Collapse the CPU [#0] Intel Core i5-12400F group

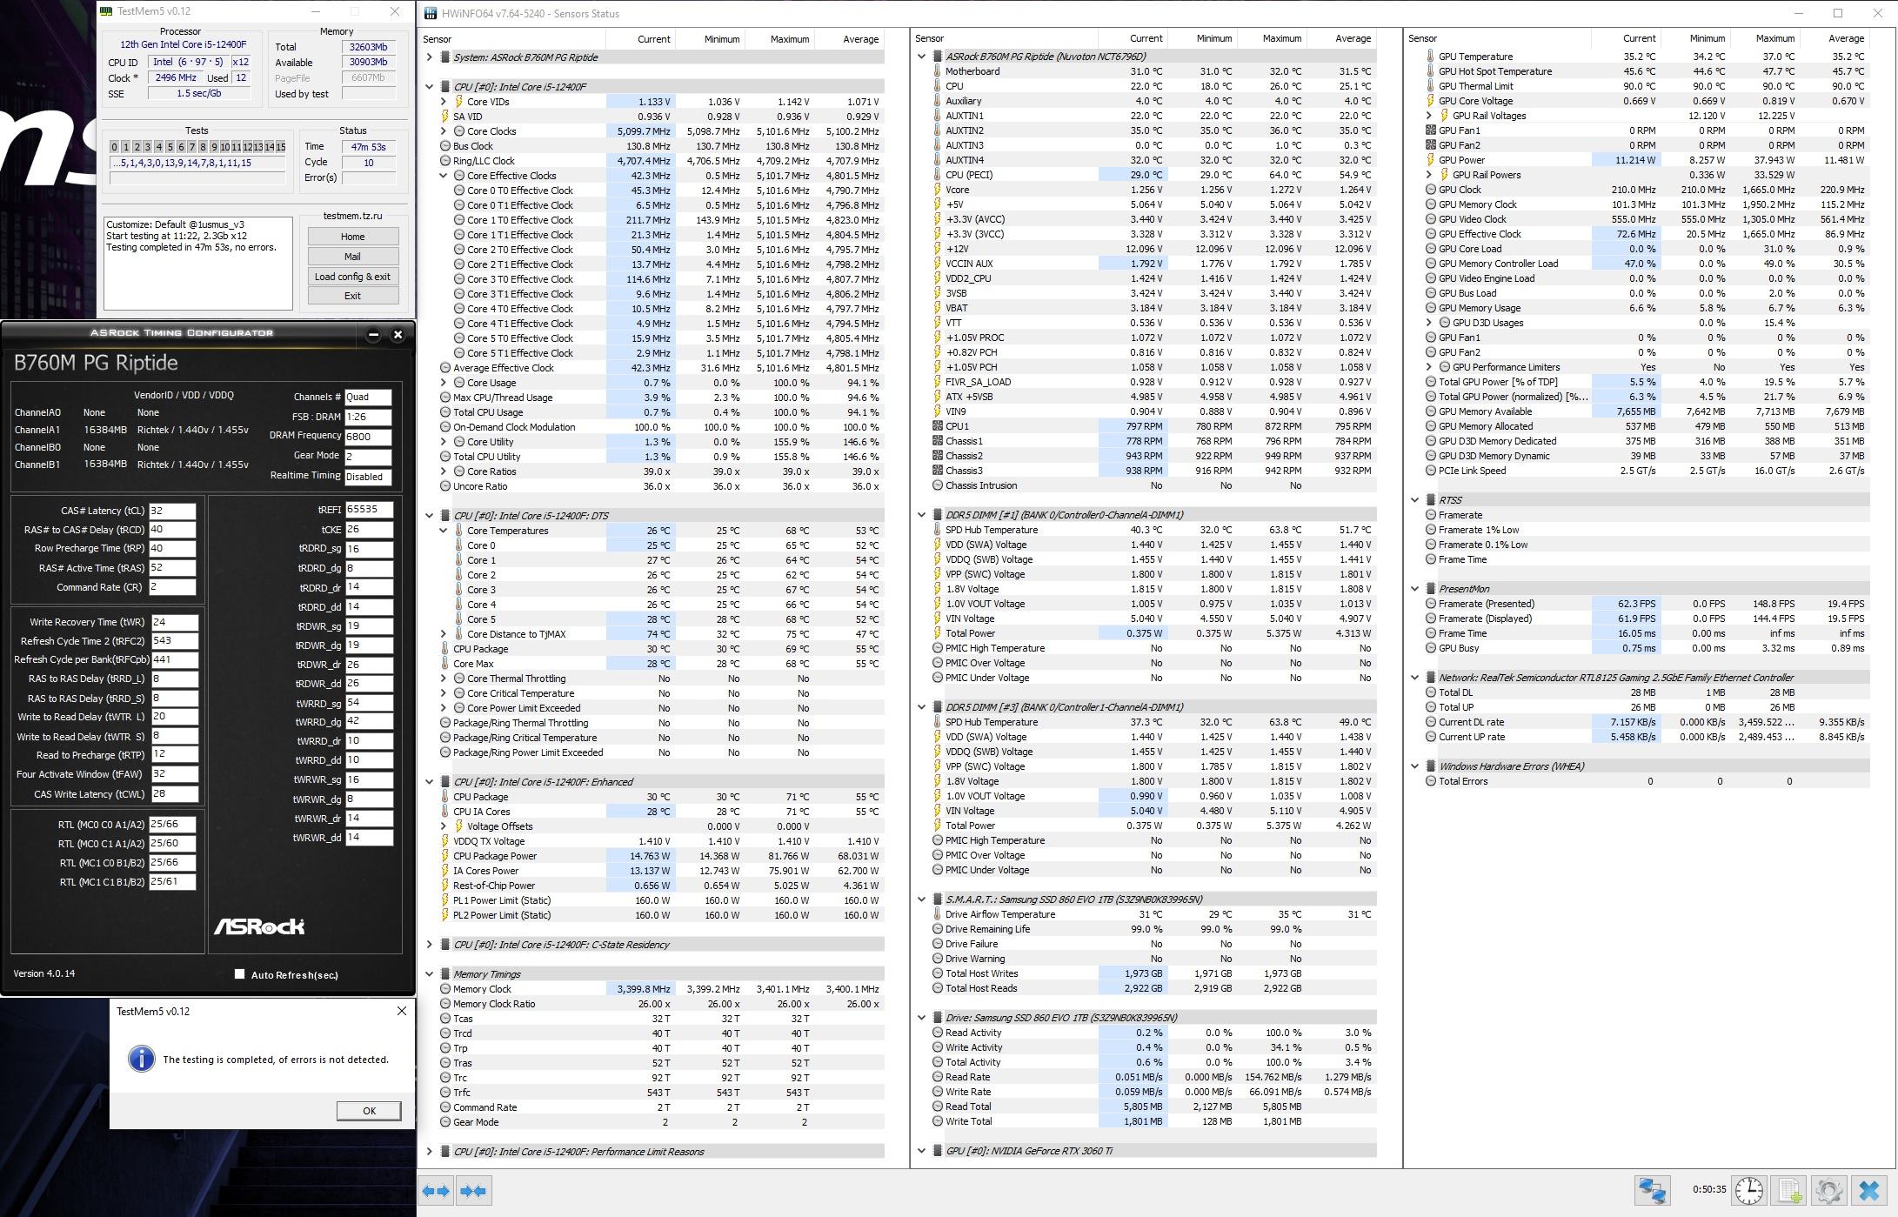(429, 87)
